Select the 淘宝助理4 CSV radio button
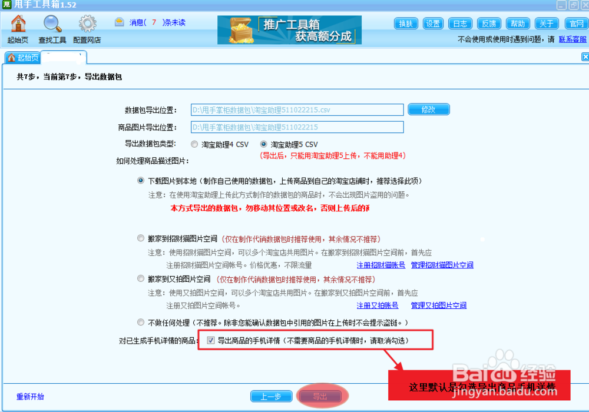 (x=194, y=144)
